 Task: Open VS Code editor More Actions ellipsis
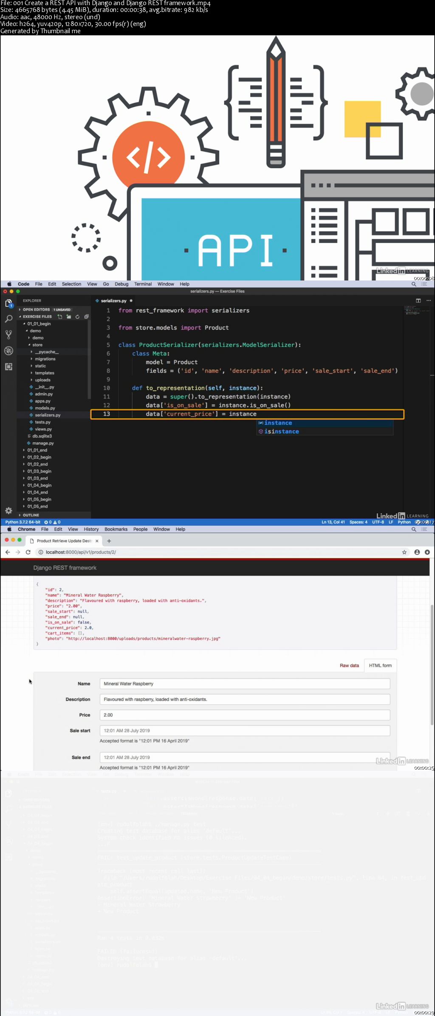[429, 301]
